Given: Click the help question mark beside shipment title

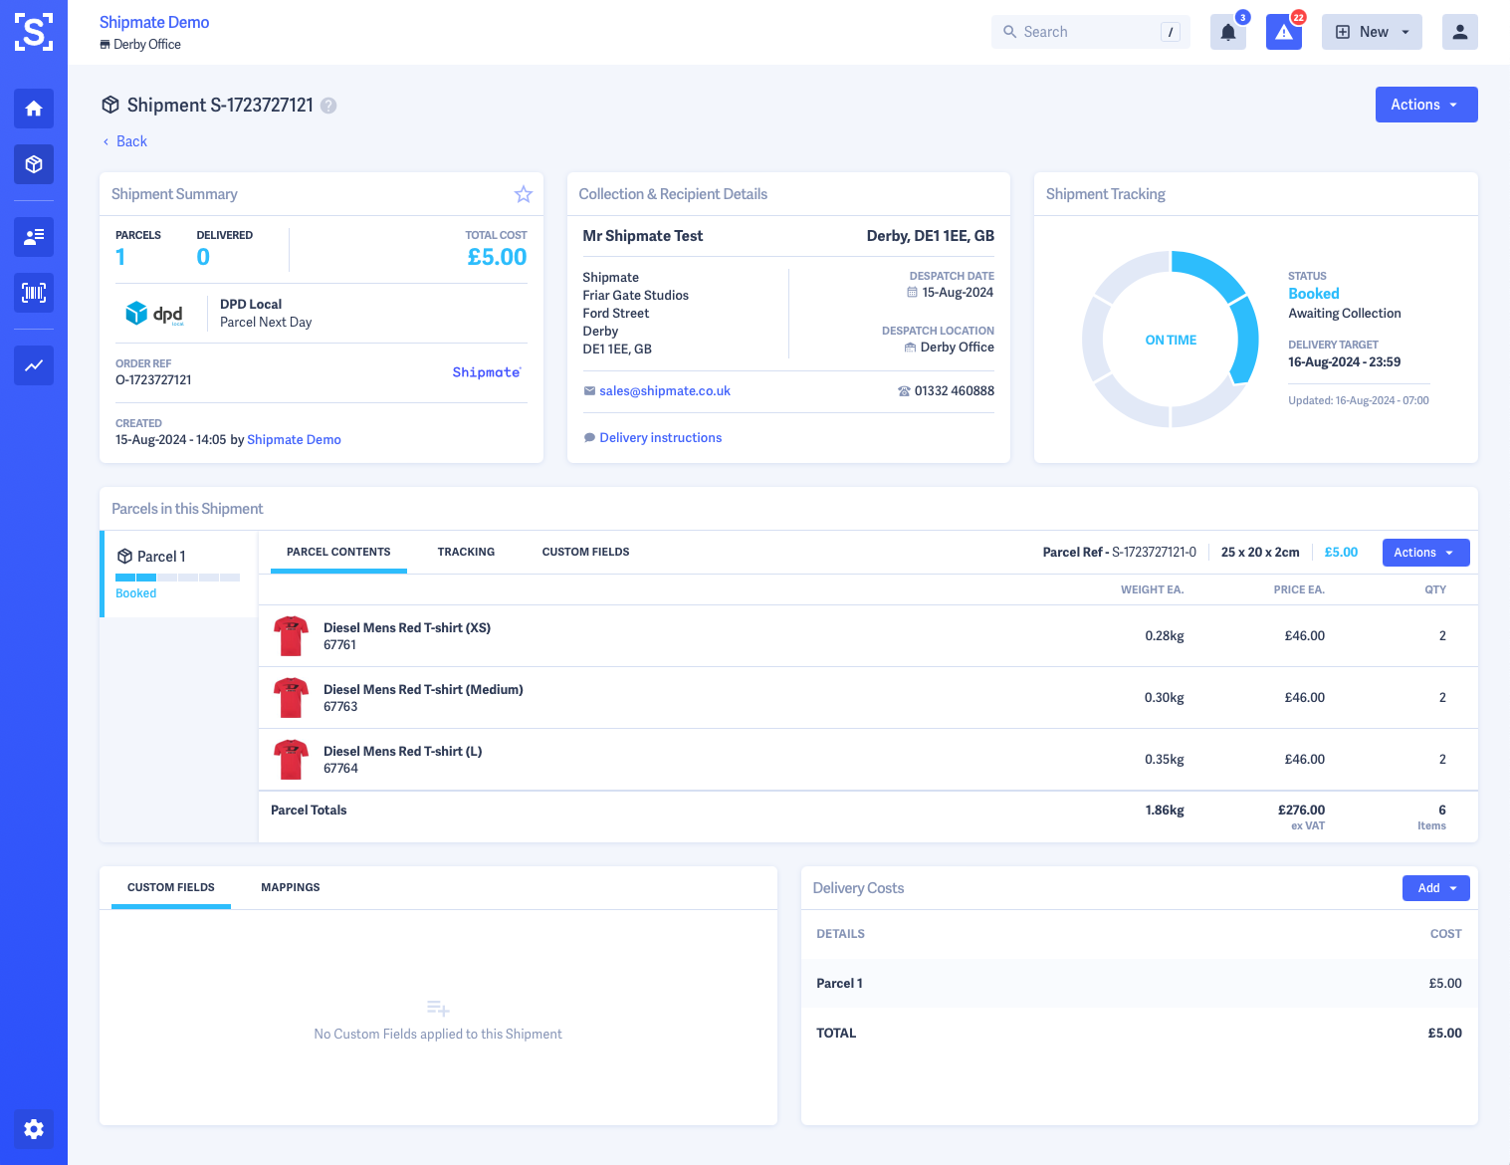Looking at the screenshot, I should click(x=328, y=106).
